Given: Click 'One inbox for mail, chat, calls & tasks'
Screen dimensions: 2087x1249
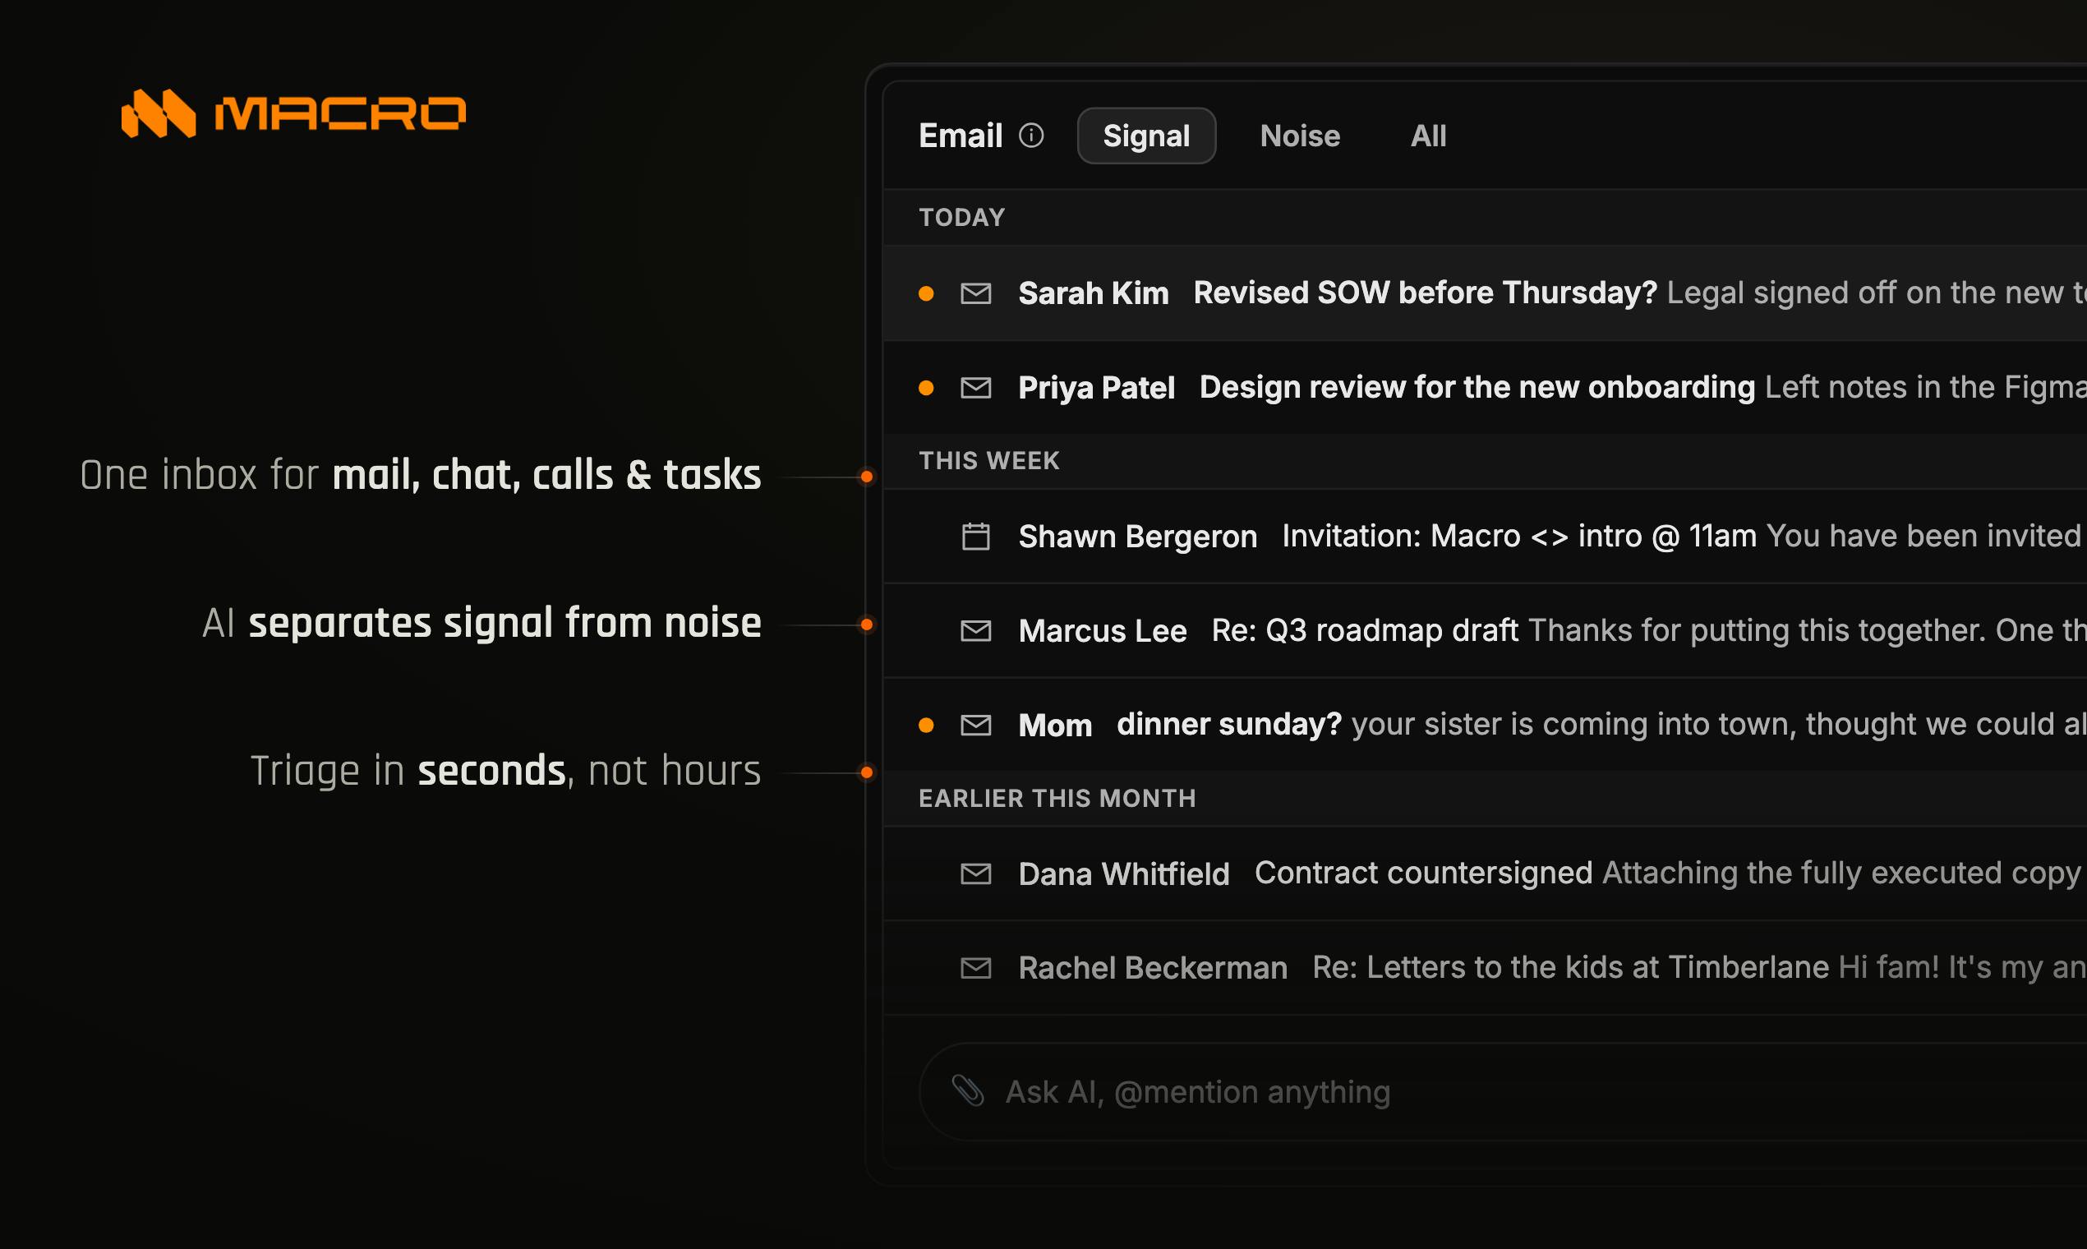Looking at the screenshot, I should click(421, 475).
